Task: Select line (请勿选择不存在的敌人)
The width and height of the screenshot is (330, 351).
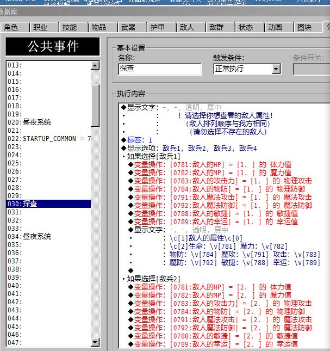Action: (x=228, y=132)
